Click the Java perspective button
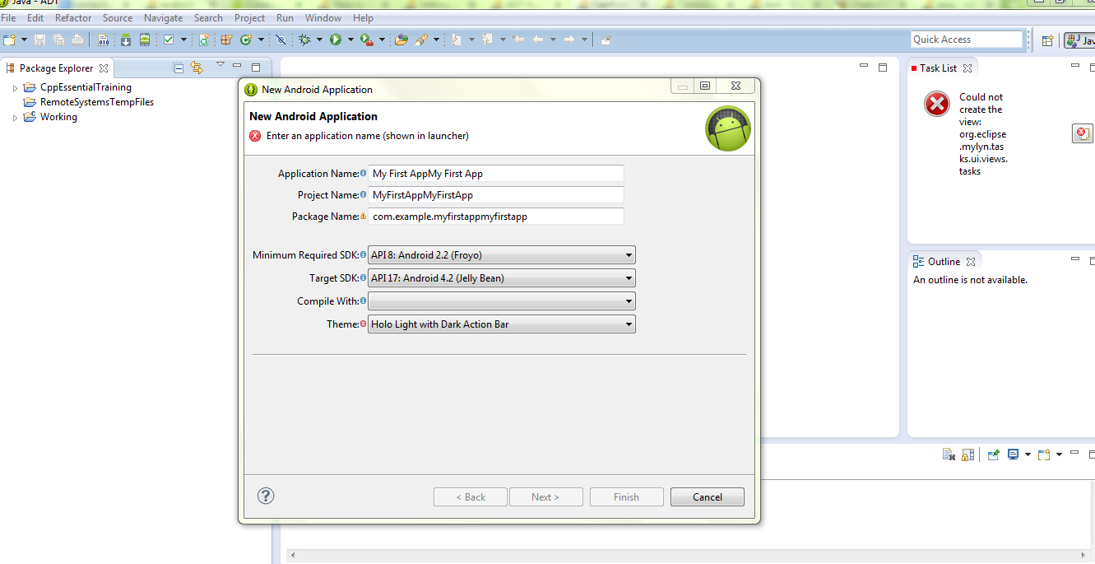This screenshot has height=564, width=1095. [x=1079, y=40]
